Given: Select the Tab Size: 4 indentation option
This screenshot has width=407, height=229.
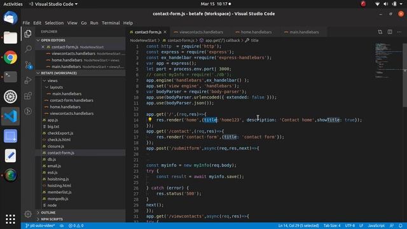Looking at the screenshot, I should click(332, 226).
